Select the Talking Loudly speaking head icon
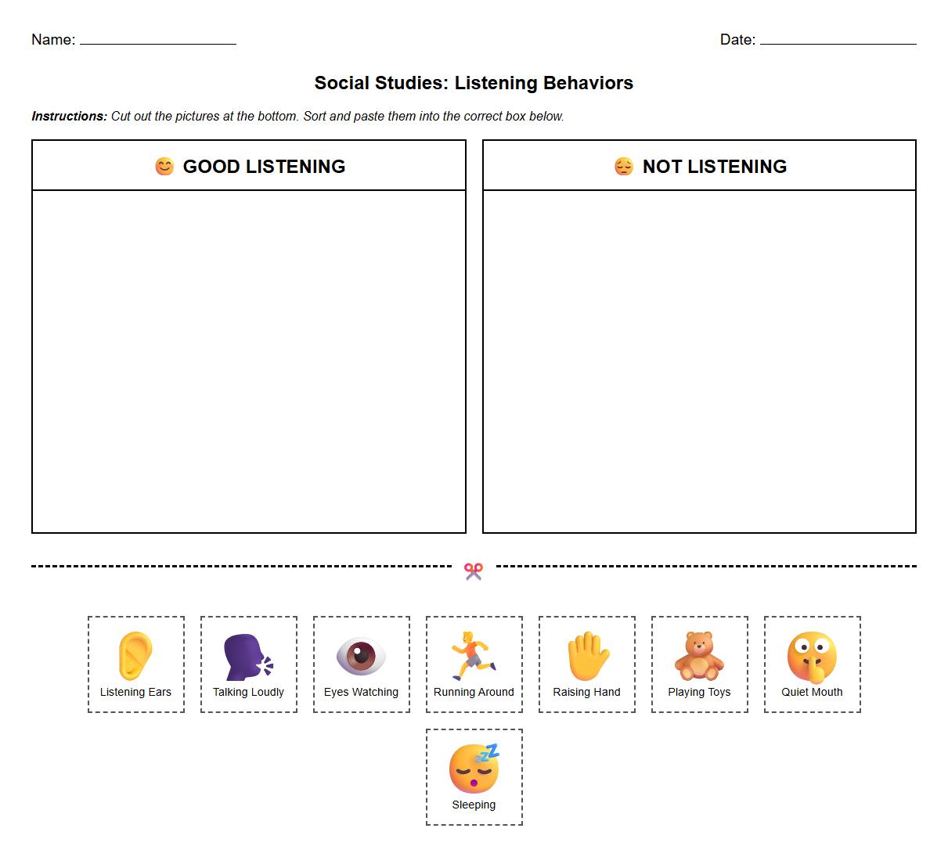 tap(248, 657)
